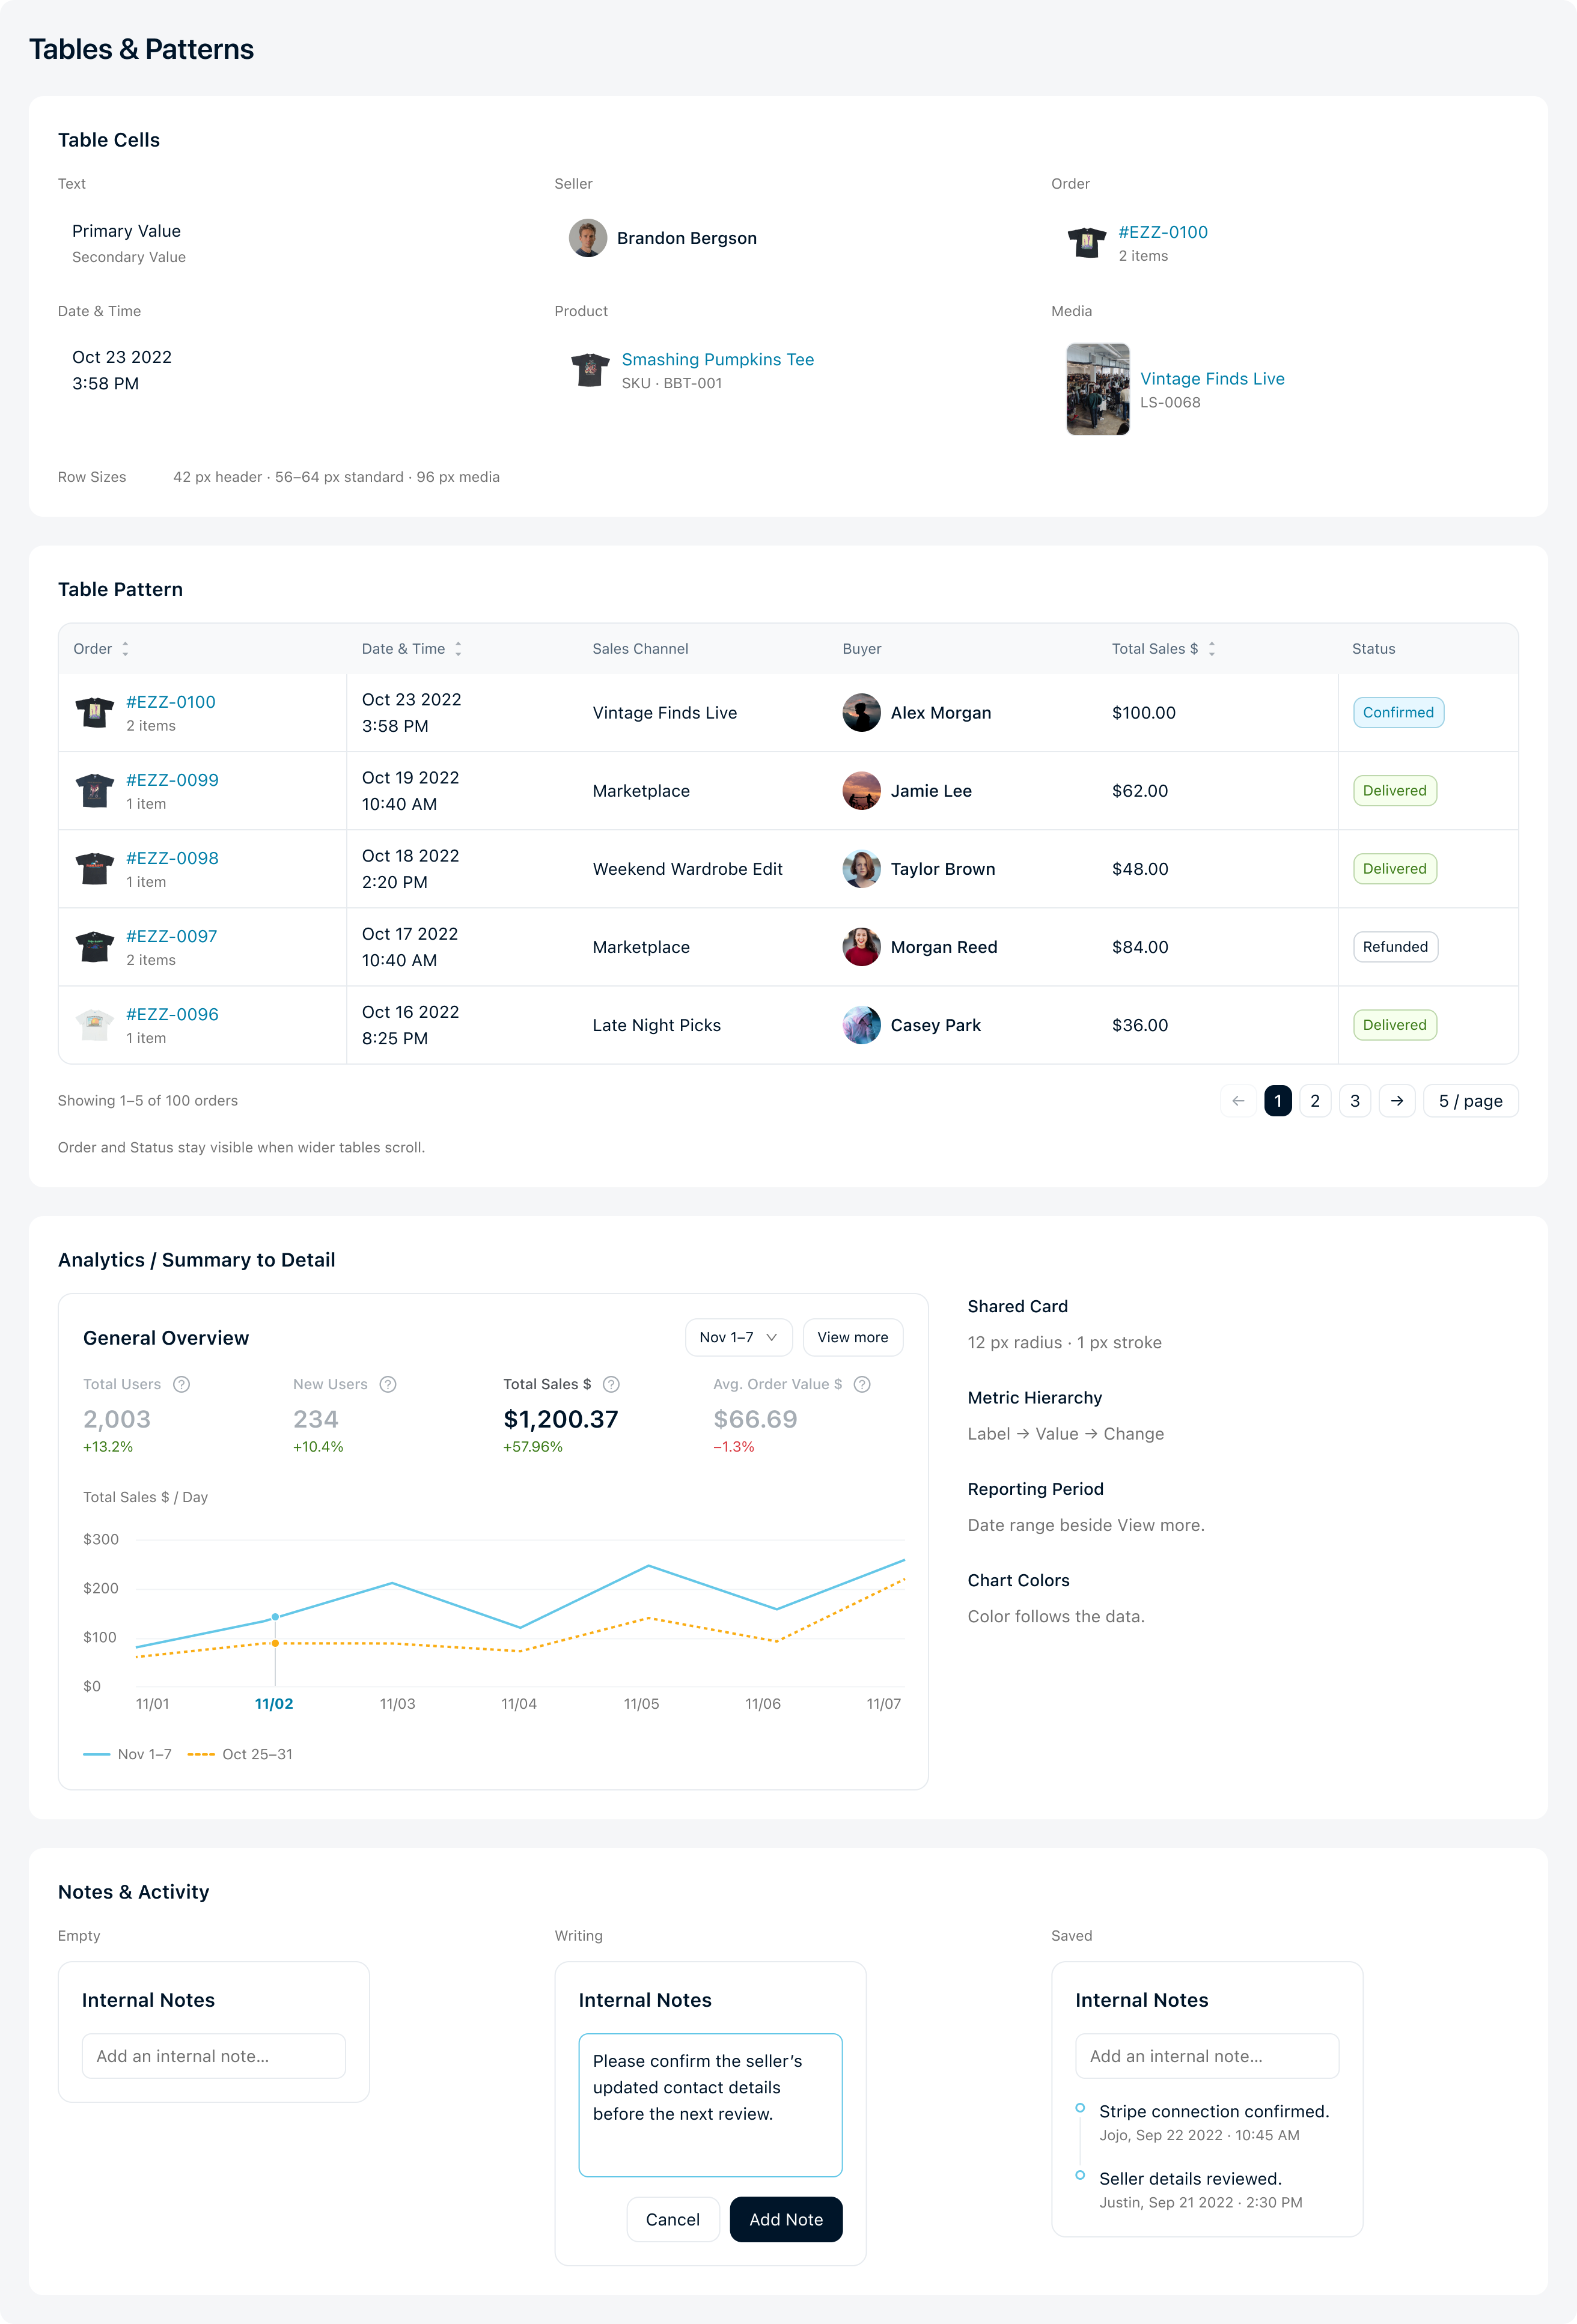Sort table by Date & Time column
This screenshot has height=2324, width=1577.
(x=458, y=649)
